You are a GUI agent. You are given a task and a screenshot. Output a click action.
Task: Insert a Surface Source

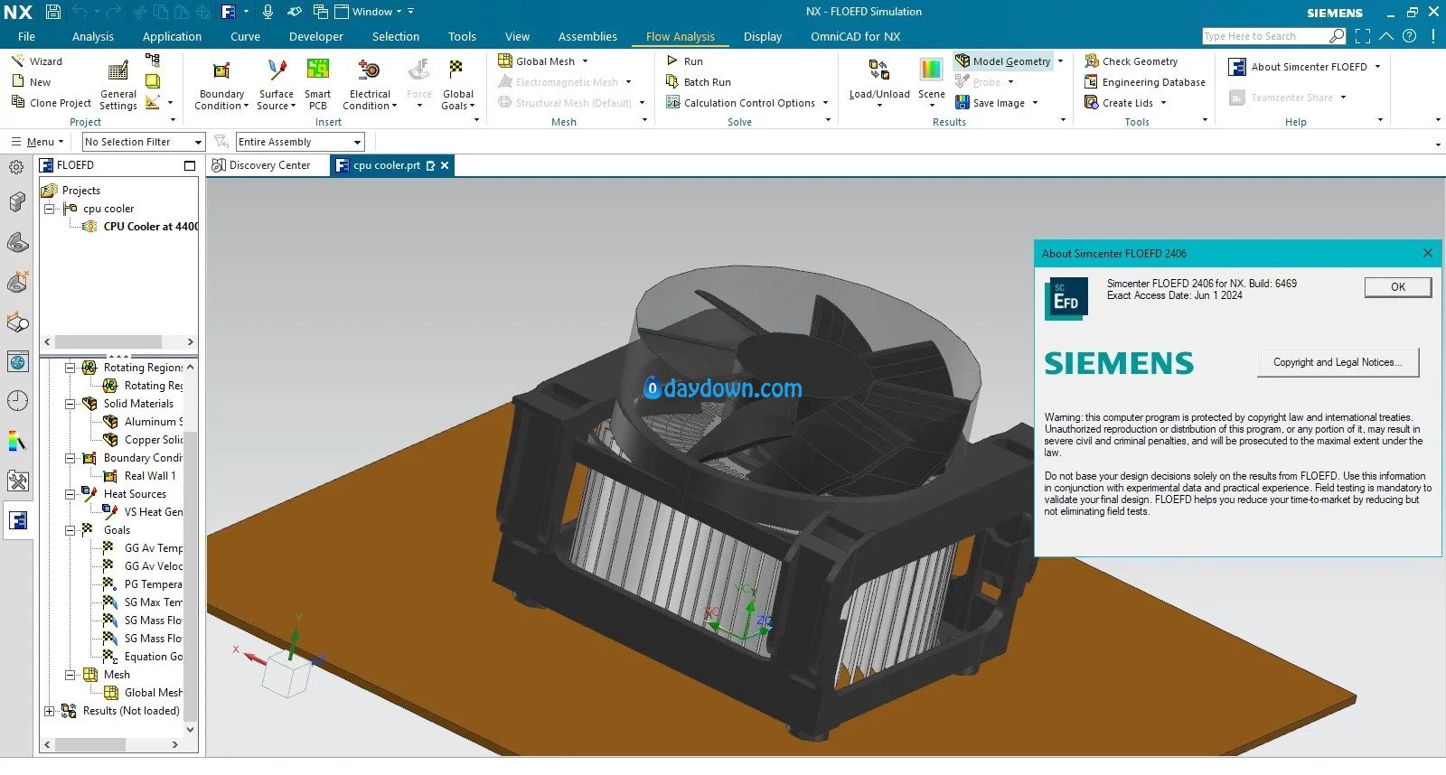click(276, 87)
